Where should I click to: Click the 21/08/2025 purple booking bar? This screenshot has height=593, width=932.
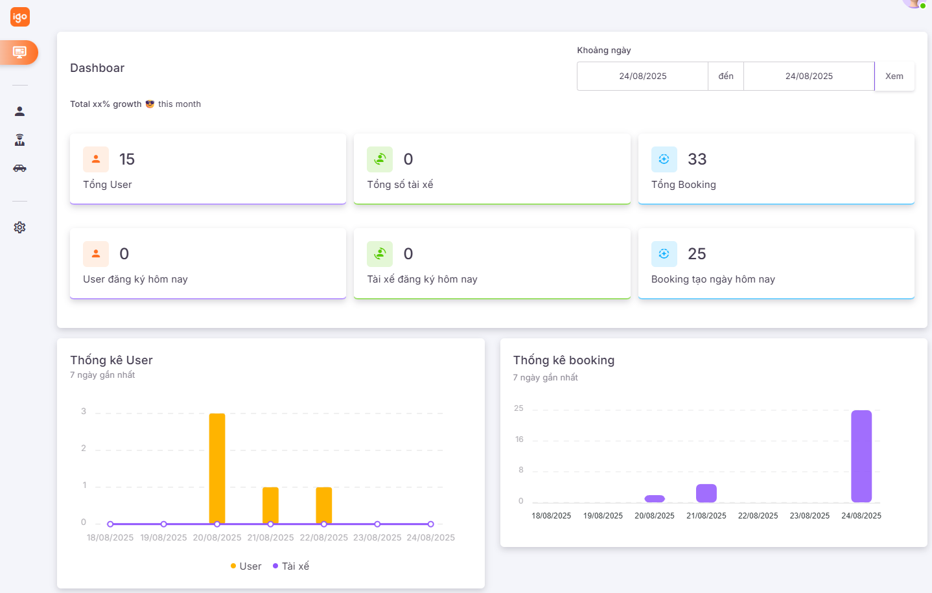tap(706, 493)
